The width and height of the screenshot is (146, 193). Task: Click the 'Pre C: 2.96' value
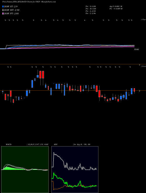pos(91,13)
